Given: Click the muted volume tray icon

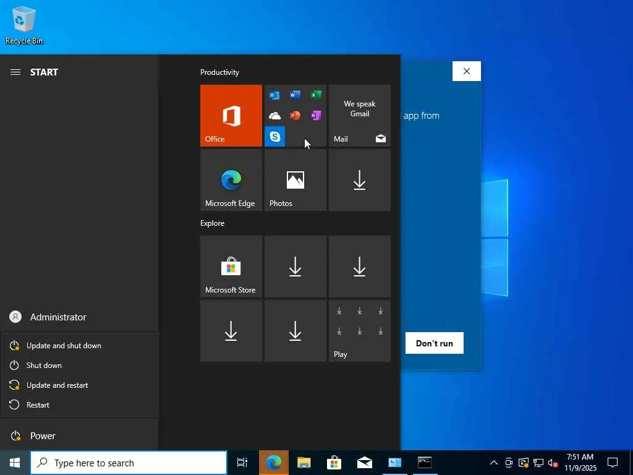Looking at the screenshot, I should [x=553, y=463].
